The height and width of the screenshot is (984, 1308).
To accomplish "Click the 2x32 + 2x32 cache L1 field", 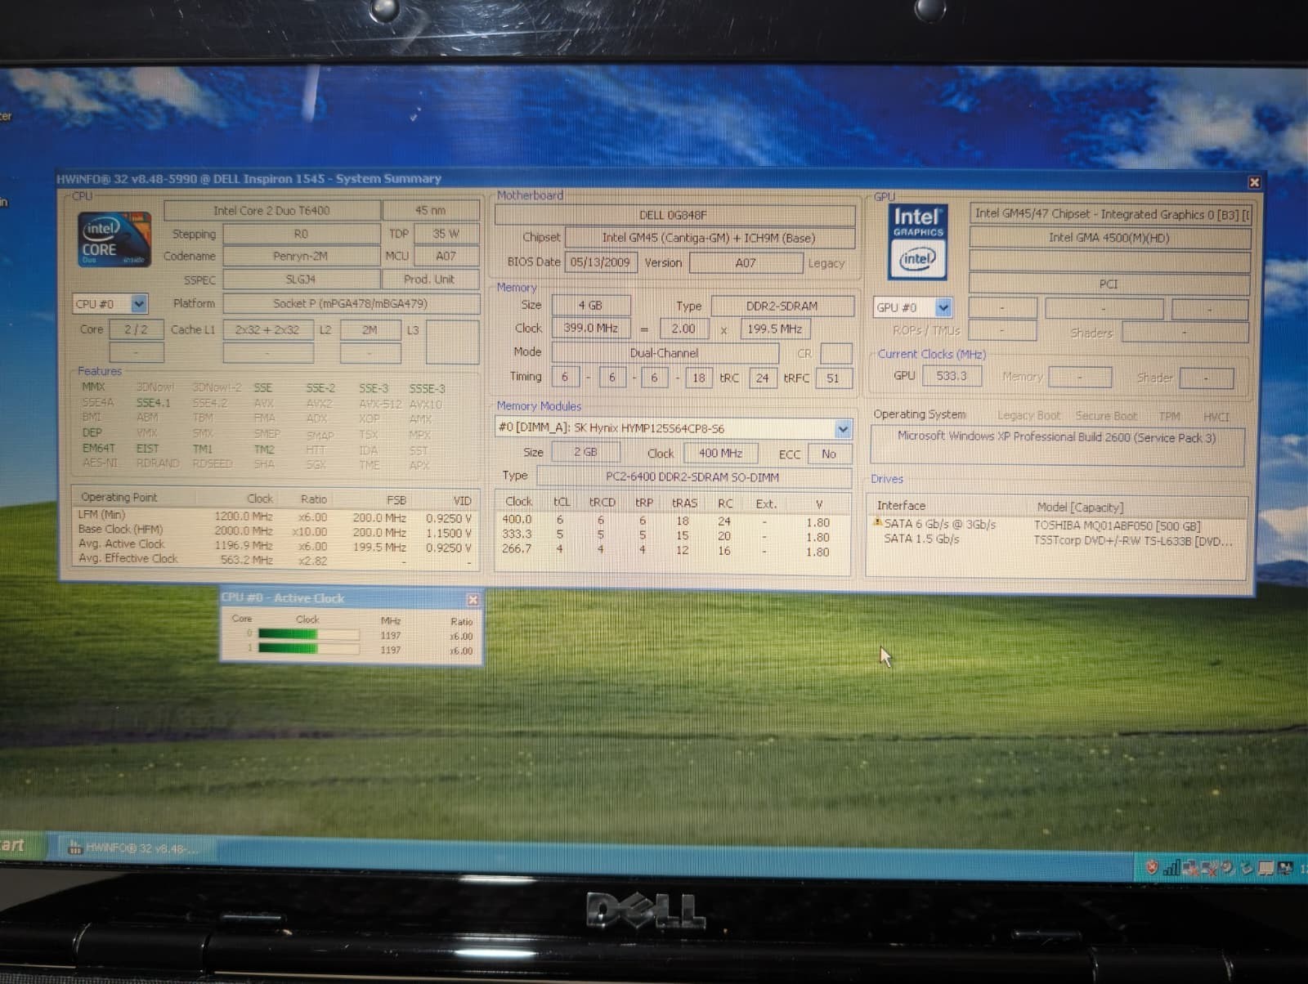I will click(x=267, y=330).
